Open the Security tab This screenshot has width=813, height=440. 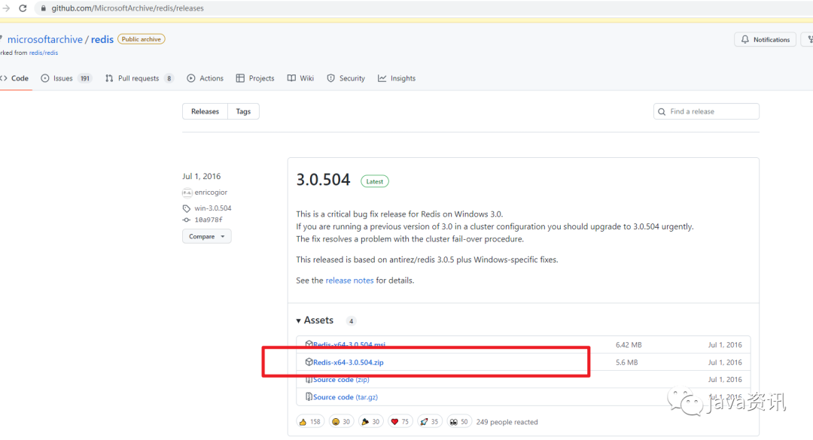coord(346,78)
